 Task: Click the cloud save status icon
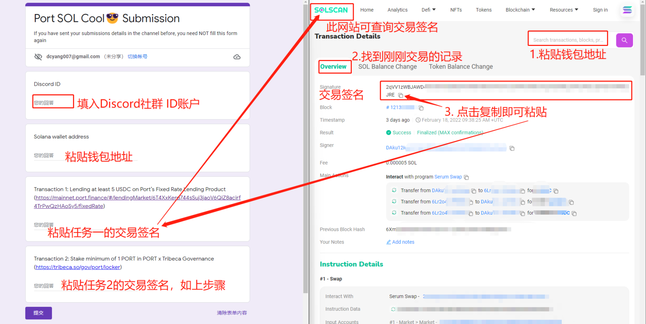tap(237, 57)
